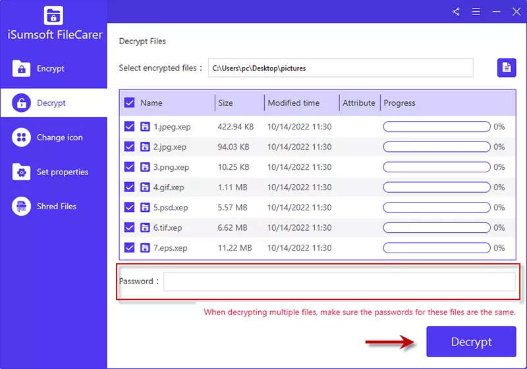
Task: Open Set properties section
Action: pyautogui.click(x=63, y=172)
